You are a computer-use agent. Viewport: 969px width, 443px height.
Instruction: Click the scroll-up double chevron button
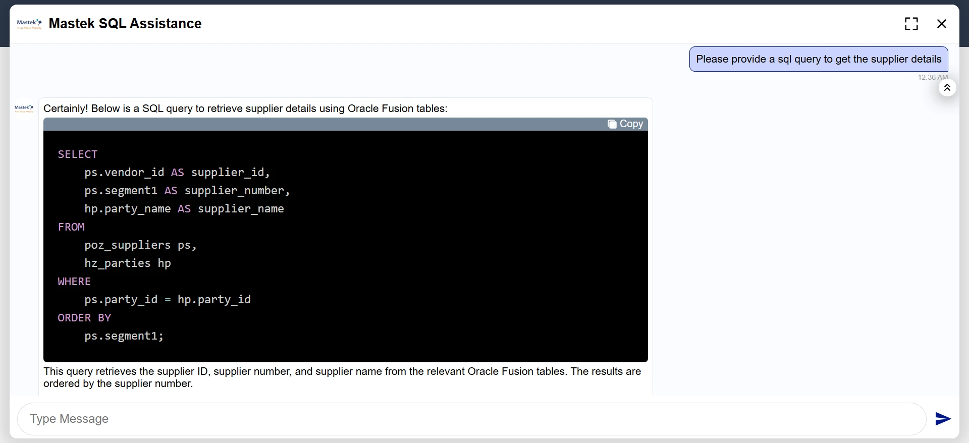pyautogui.click(x=947, y=88)
